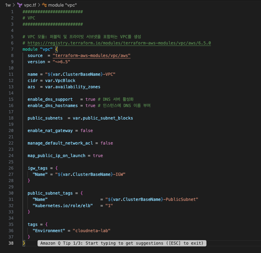The height and width of the screenshot is (253, 261).
Task: Click line number 38 in gutter
Action: (11, 243)
